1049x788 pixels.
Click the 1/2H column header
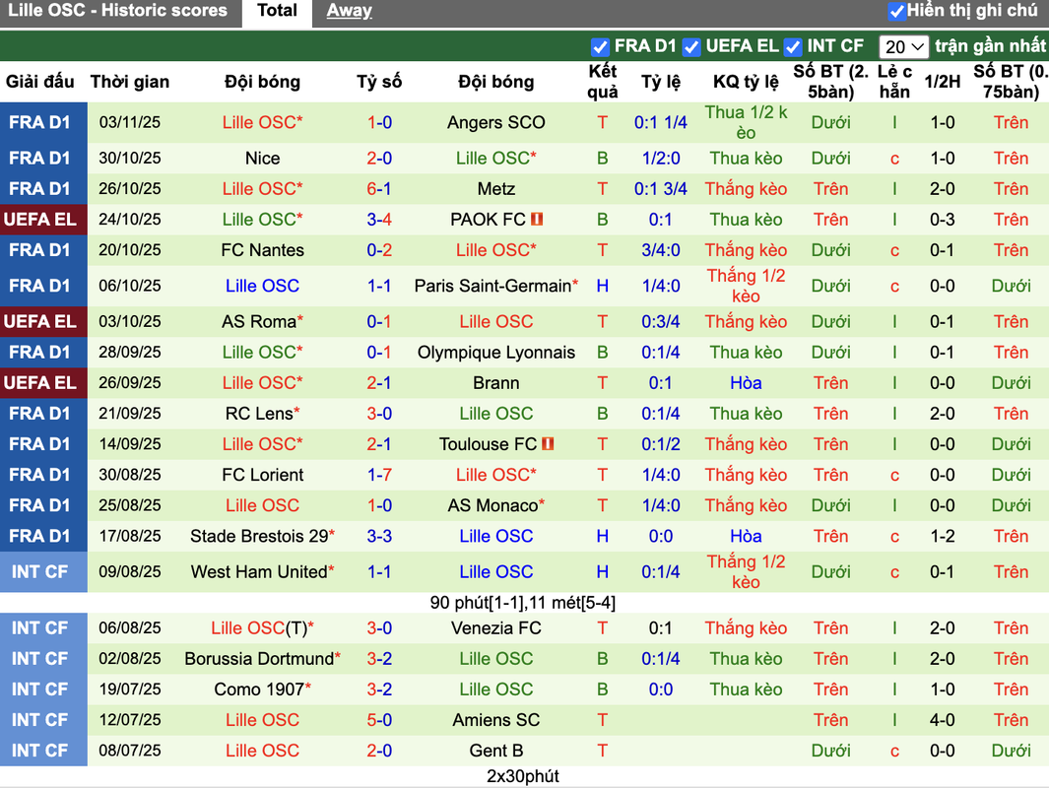942,82
